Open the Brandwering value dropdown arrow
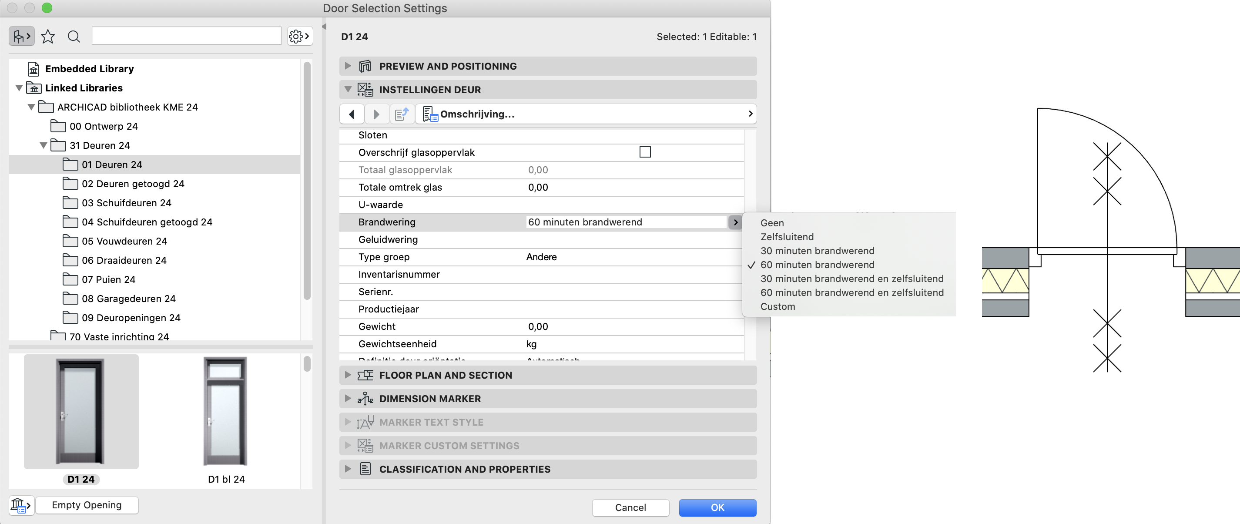The height and width of the screenshot is (524, 1240). 735,222
